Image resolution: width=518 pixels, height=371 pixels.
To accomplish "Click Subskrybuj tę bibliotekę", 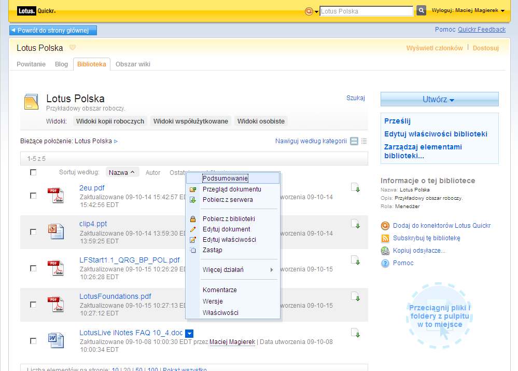I will point(427,238).
